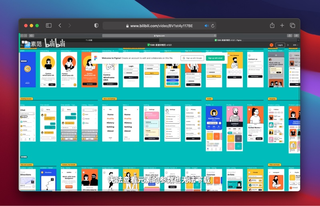320x206 pixels.
Task: Click Setting in the Menu 1 frame
Action: [110, 127]
